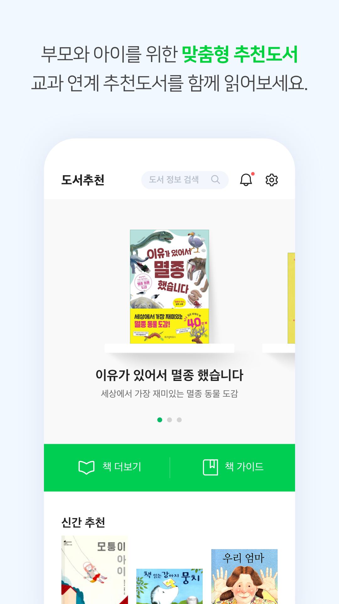Select the third carousel page dot
This screenshot has width=339, height=604.
[179, 420]
